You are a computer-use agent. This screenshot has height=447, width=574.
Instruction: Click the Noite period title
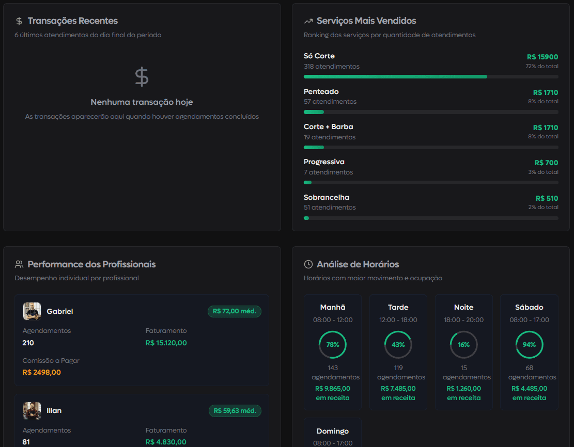pyautogui.click(x=463, y=307)
